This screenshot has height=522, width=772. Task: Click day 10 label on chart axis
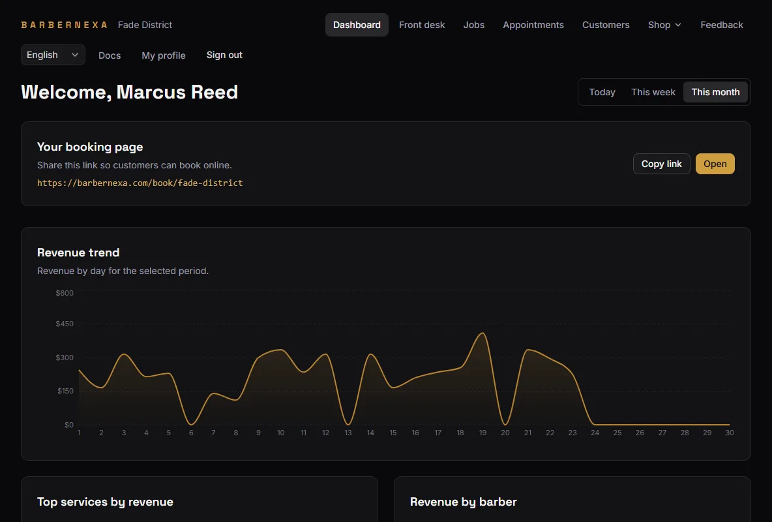tap(280, 433)
